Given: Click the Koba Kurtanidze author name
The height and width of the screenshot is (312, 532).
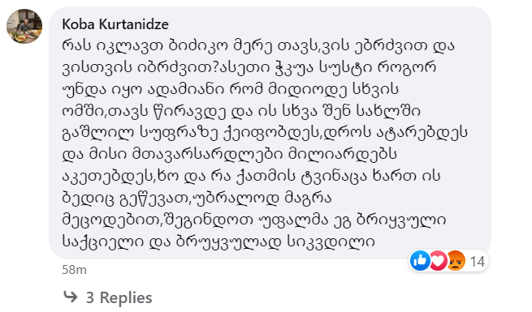Looking at the screenshot, I should click(115, 24).
